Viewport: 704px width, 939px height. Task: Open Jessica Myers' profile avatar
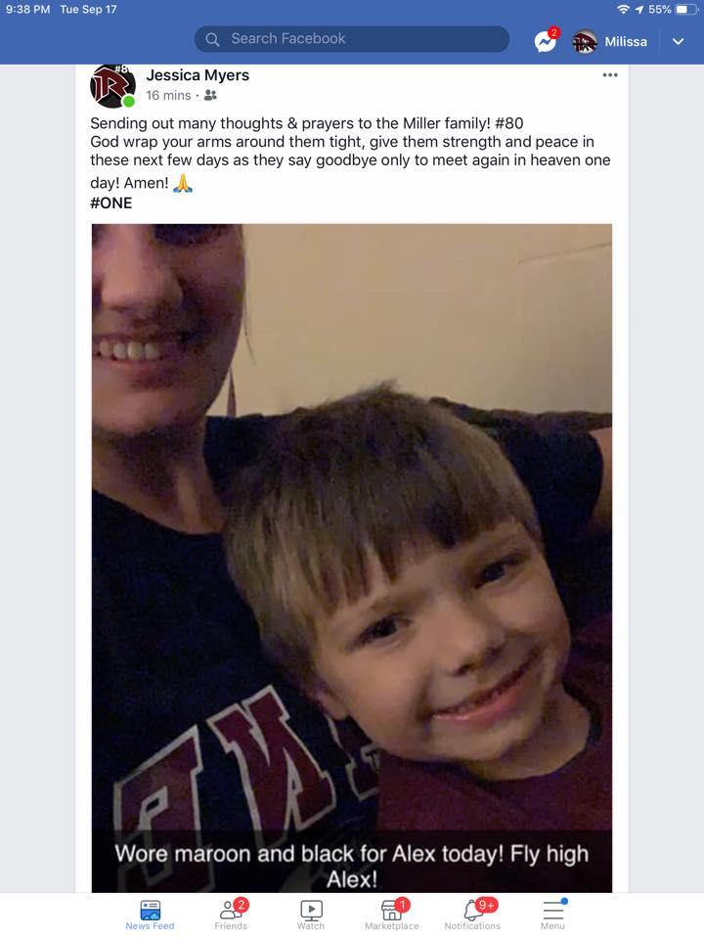[113, 86]
